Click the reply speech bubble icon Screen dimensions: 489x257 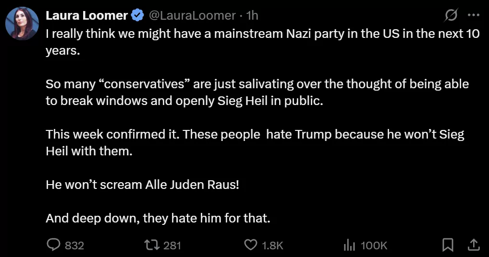53,245
